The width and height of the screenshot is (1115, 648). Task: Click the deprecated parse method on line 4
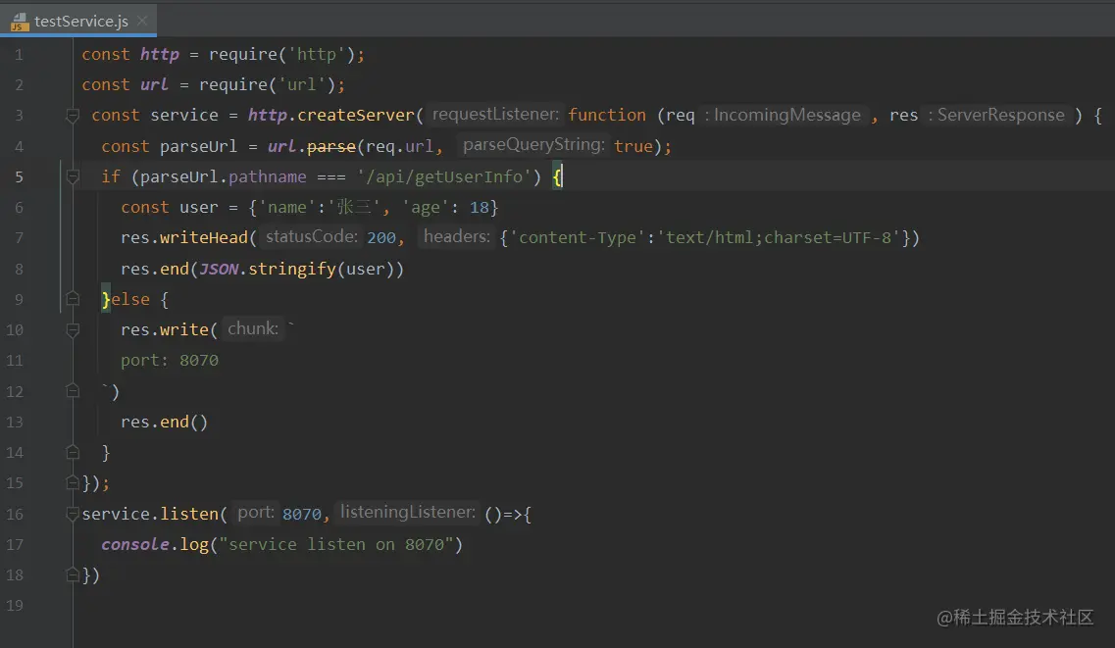coord(331,146)
